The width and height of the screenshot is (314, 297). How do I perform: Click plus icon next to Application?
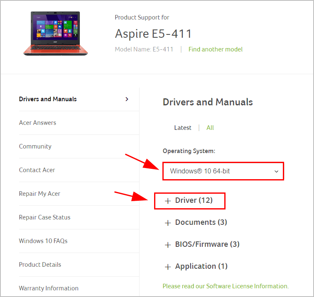[168, 267]
